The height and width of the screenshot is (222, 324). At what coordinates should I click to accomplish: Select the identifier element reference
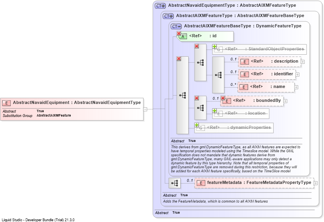coord(267,74)
